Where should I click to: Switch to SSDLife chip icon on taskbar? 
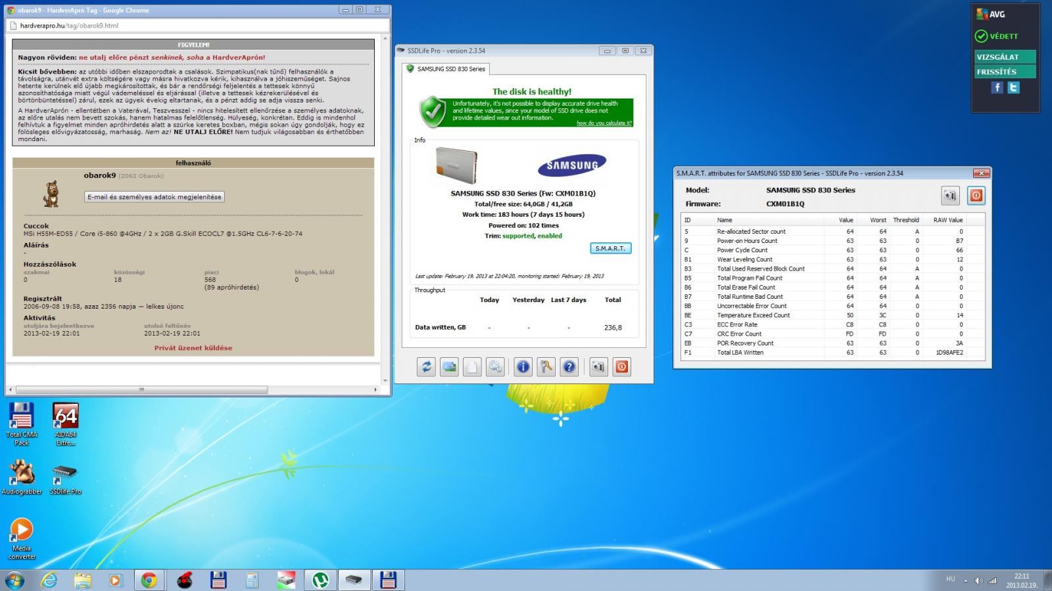pyautogui.click(x=354, y=580)
